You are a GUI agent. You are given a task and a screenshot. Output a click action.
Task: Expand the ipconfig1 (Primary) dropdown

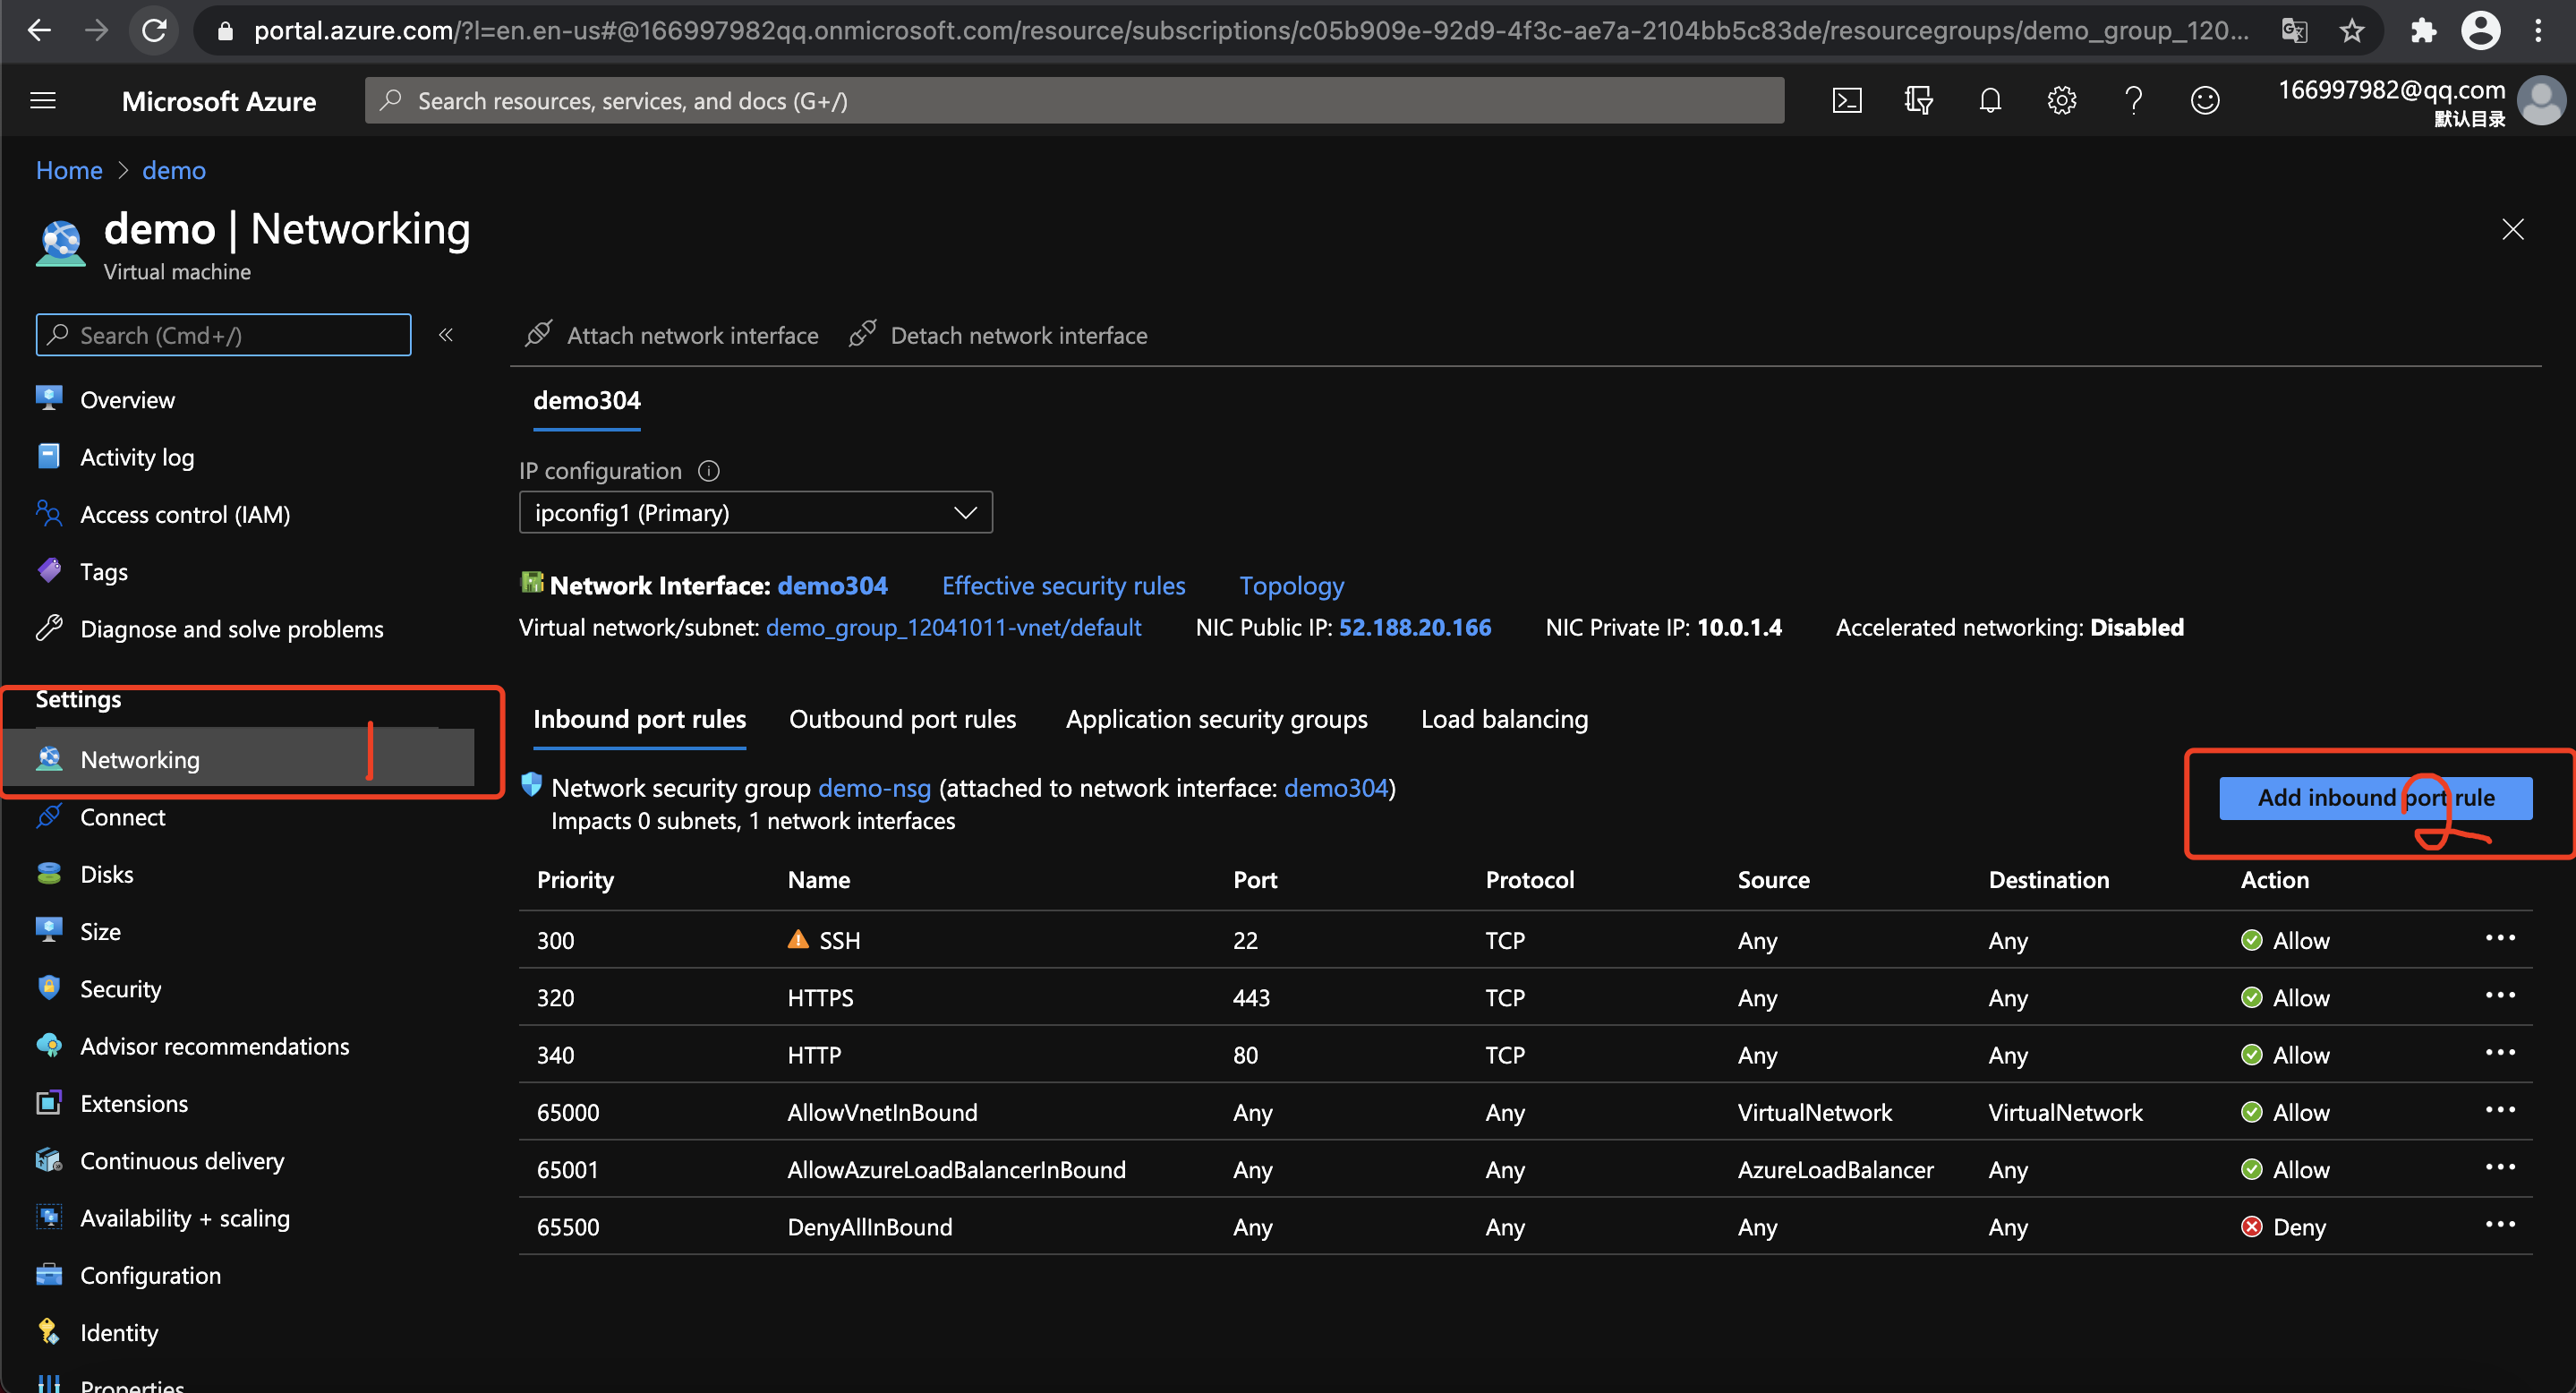[756, 512]
